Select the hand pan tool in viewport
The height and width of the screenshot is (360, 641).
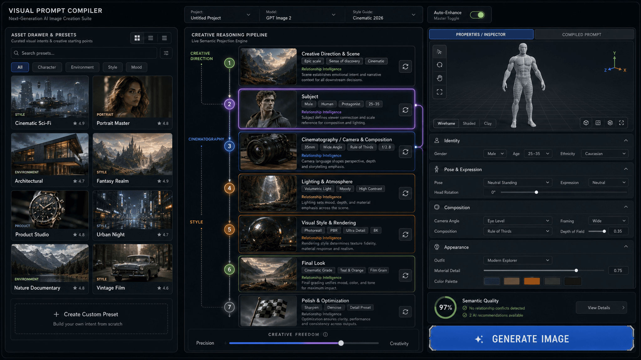(439, 78)
